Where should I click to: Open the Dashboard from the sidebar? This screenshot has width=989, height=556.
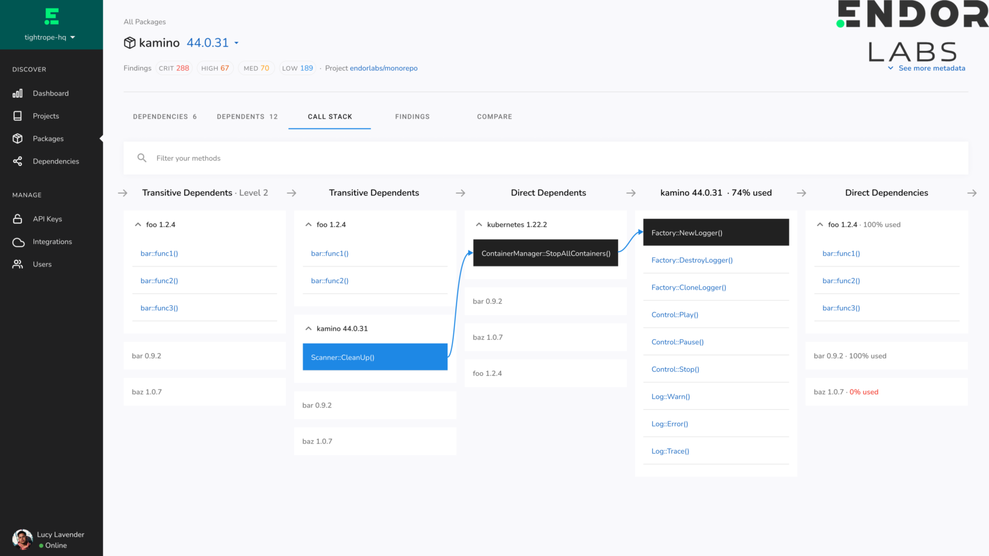[52, 93]
